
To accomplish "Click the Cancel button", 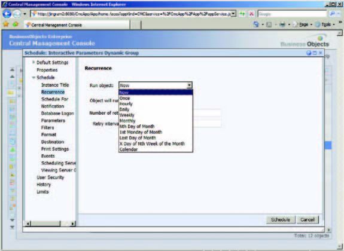I will pos(308,220).
